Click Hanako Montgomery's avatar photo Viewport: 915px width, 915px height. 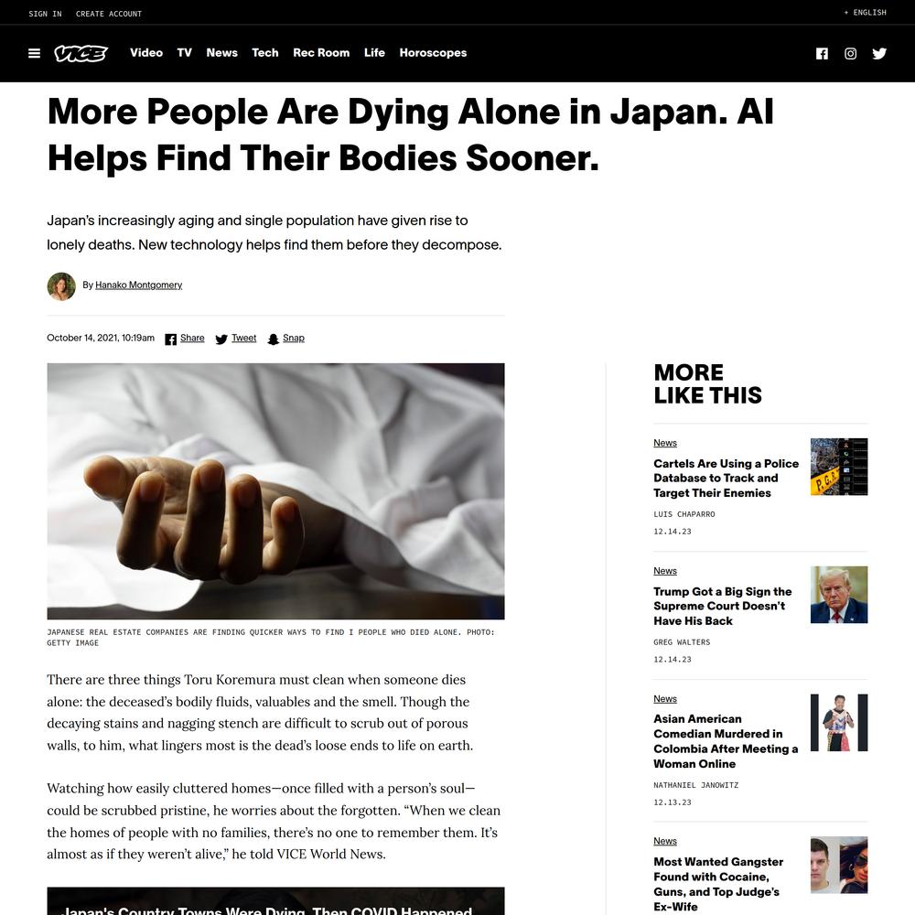tap(61, 286)
